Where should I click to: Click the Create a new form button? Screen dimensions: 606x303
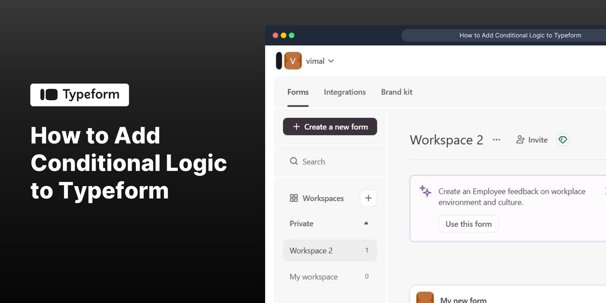[x=330, y=126]
